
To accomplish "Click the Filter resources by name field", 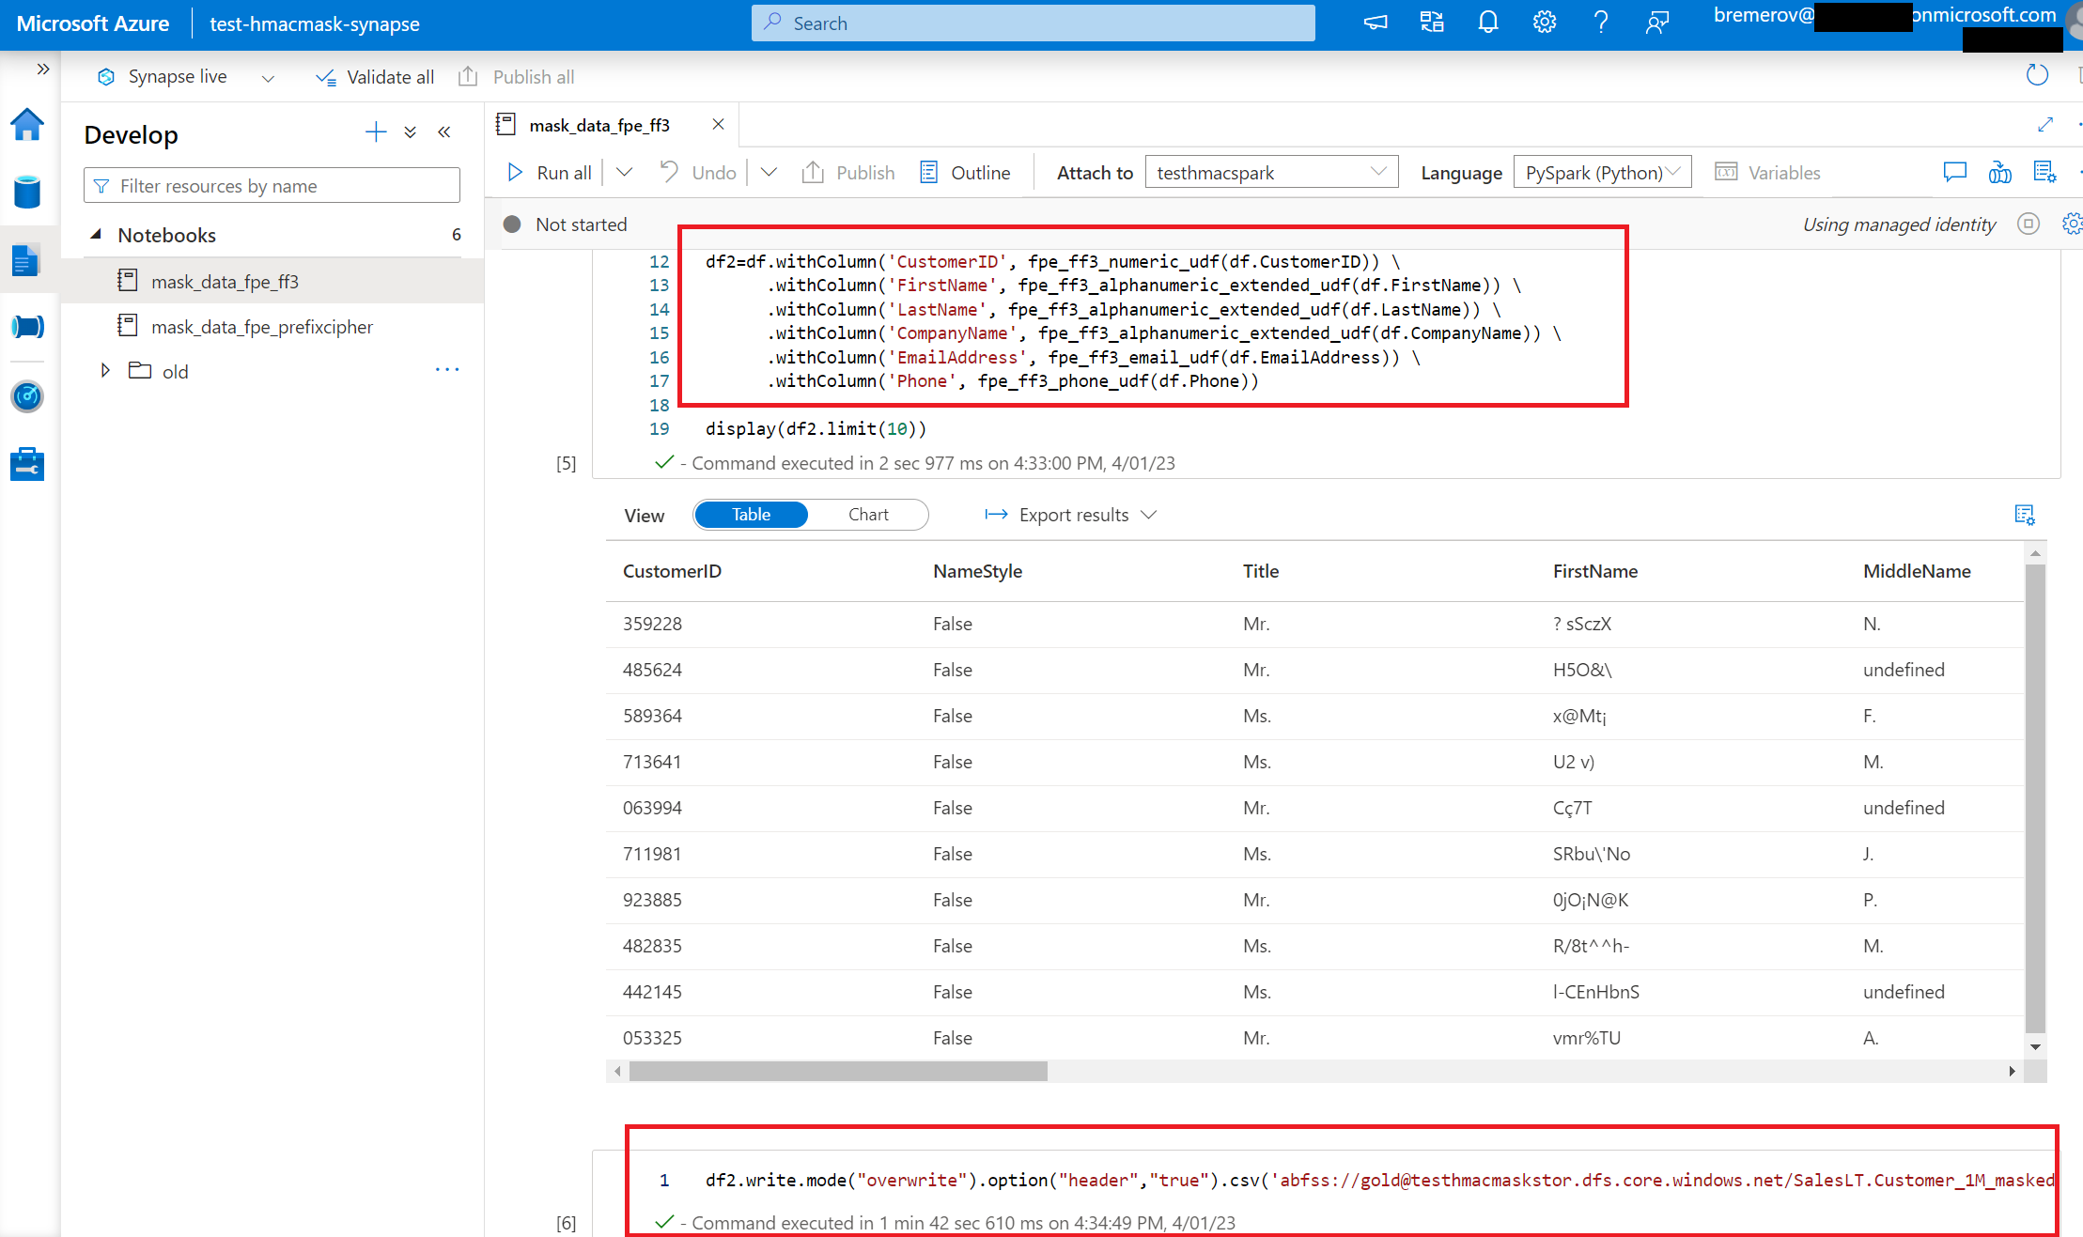I will [272, 186].
